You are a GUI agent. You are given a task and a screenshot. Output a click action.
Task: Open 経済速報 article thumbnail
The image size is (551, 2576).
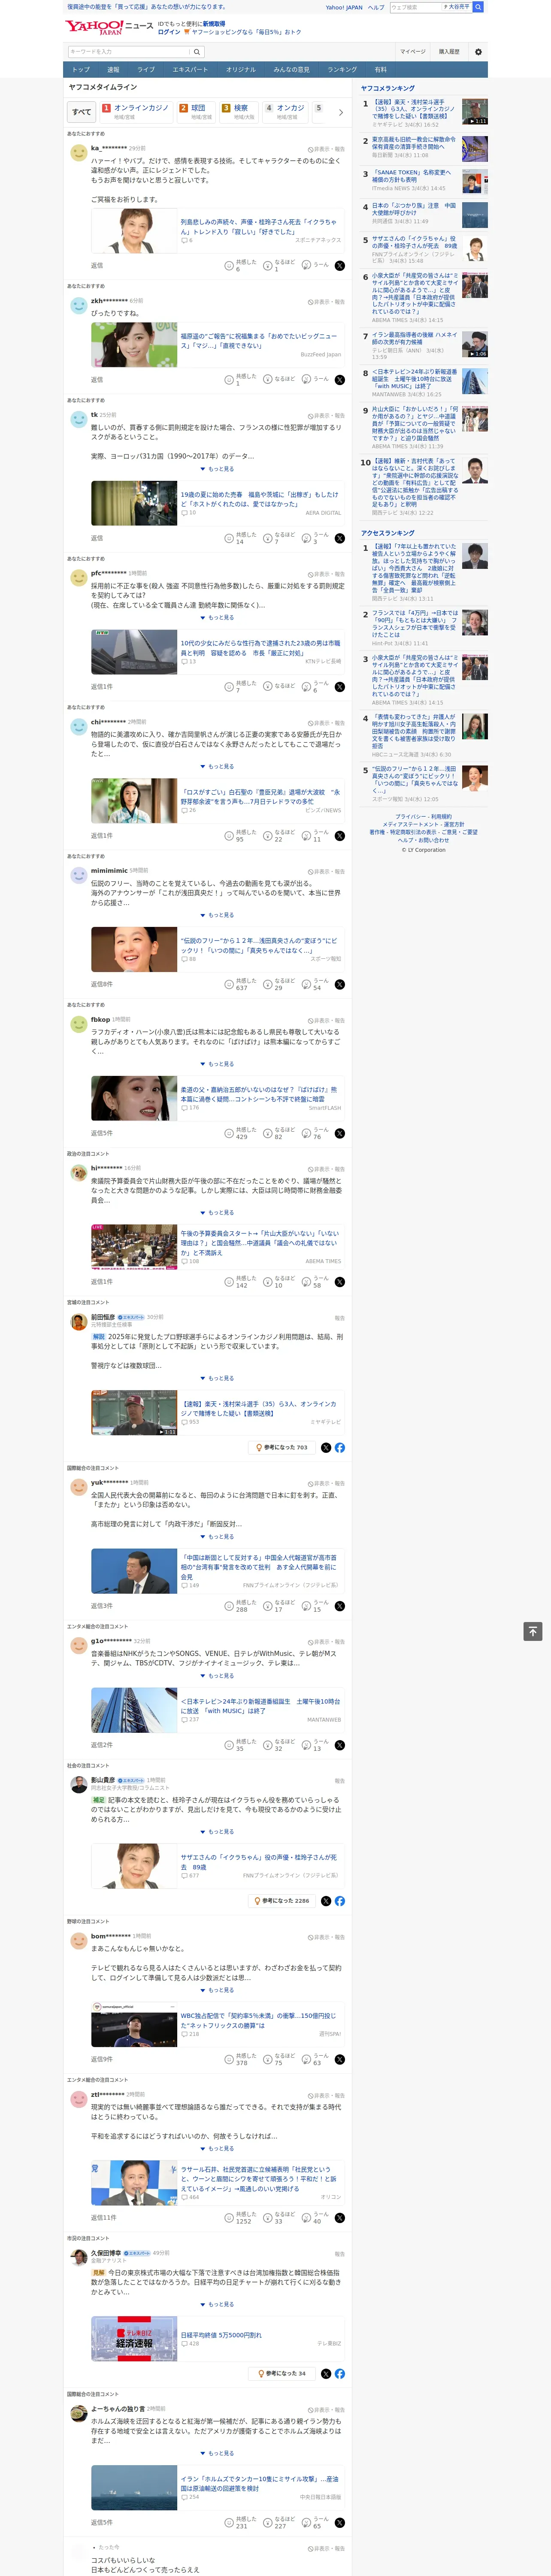point(134,2339)
